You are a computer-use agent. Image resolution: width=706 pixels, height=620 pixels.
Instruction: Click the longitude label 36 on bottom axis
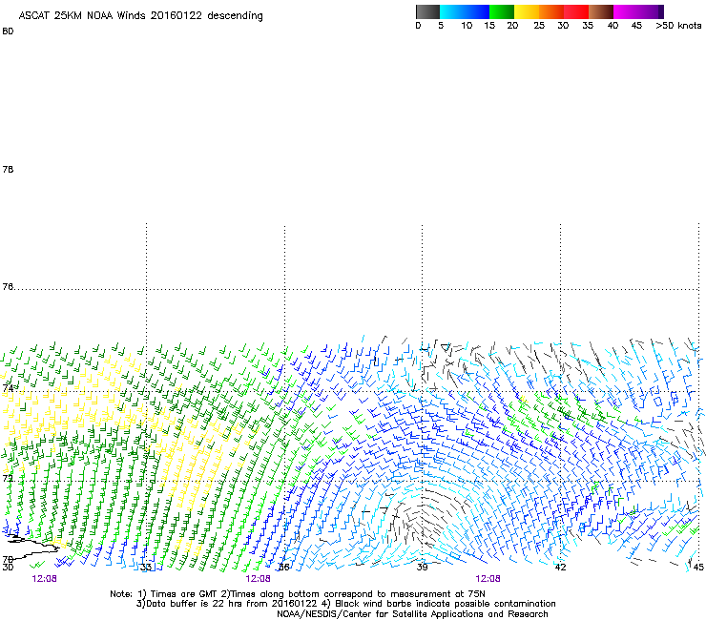coord(284,567)
